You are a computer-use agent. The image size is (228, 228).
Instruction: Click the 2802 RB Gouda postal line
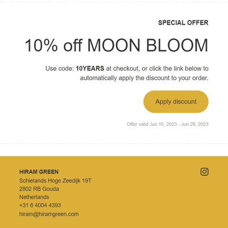(39, 189)
